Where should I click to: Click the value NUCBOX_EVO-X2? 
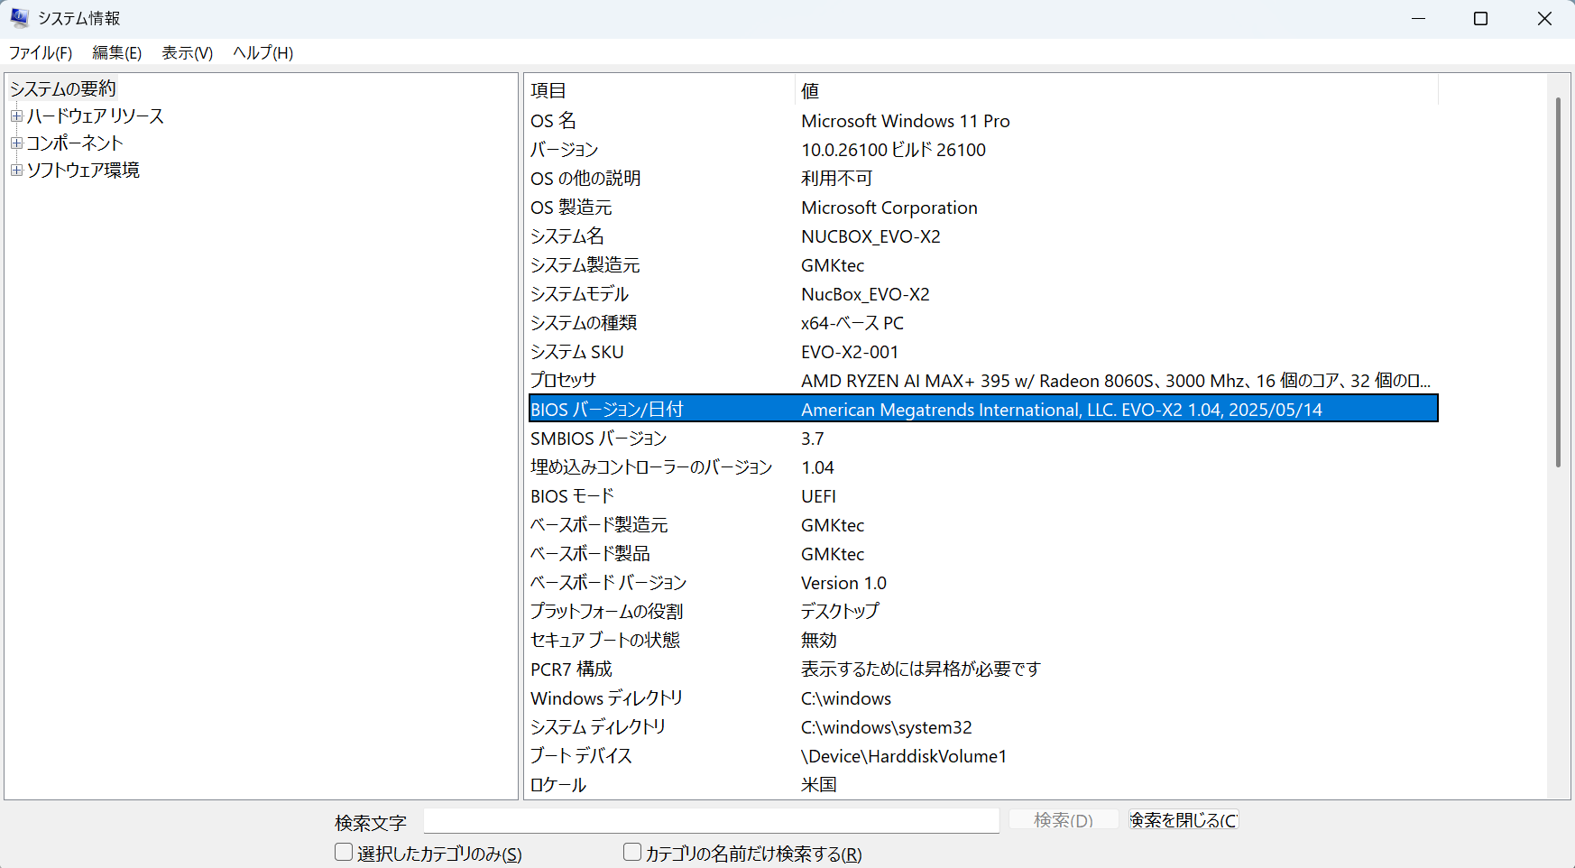[870, 236]
